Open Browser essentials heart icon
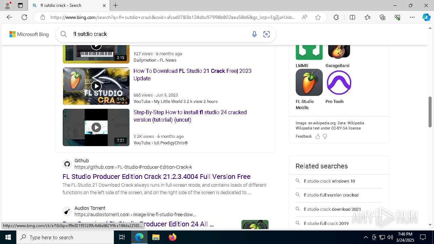Image resolution: width=434 pixels, height=244 pixels. point(397,17)
